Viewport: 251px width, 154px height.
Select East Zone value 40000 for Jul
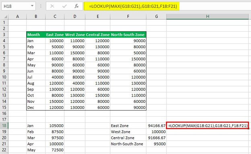[55, 77]
